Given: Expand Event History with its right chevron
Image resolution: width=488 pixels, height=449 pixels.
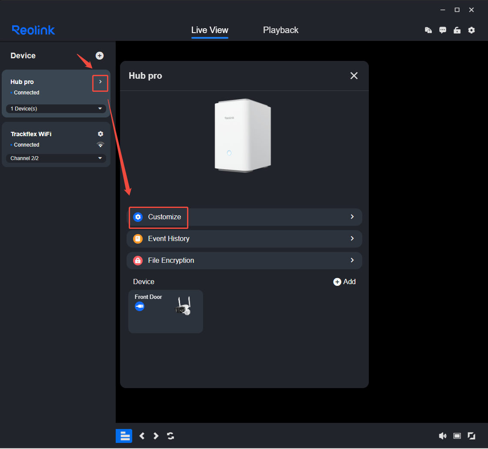Looking at the screenshot, I should (x=352, y=238).
